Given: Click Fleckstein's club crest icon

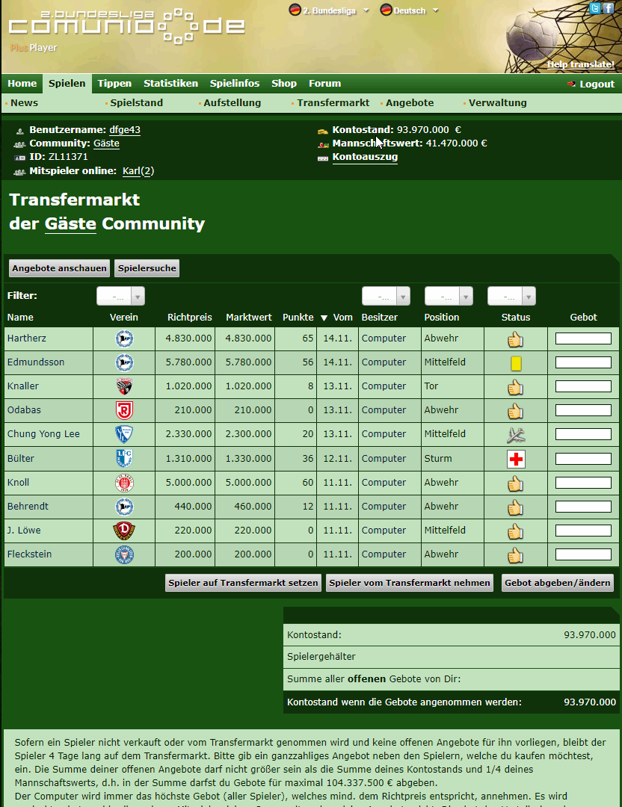Looking at the screenshot, I should pyautogui.click(x=124, y=554).
